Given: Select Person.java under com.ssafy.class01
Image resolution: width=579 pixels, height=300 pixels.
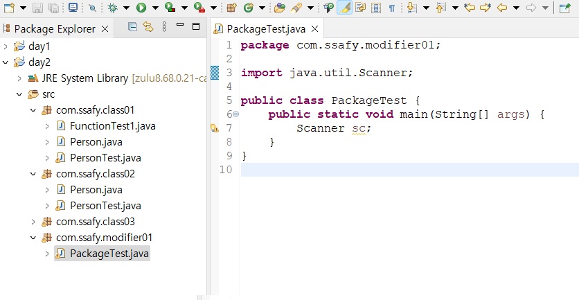Looking at the screenshot, I should 96,142.
